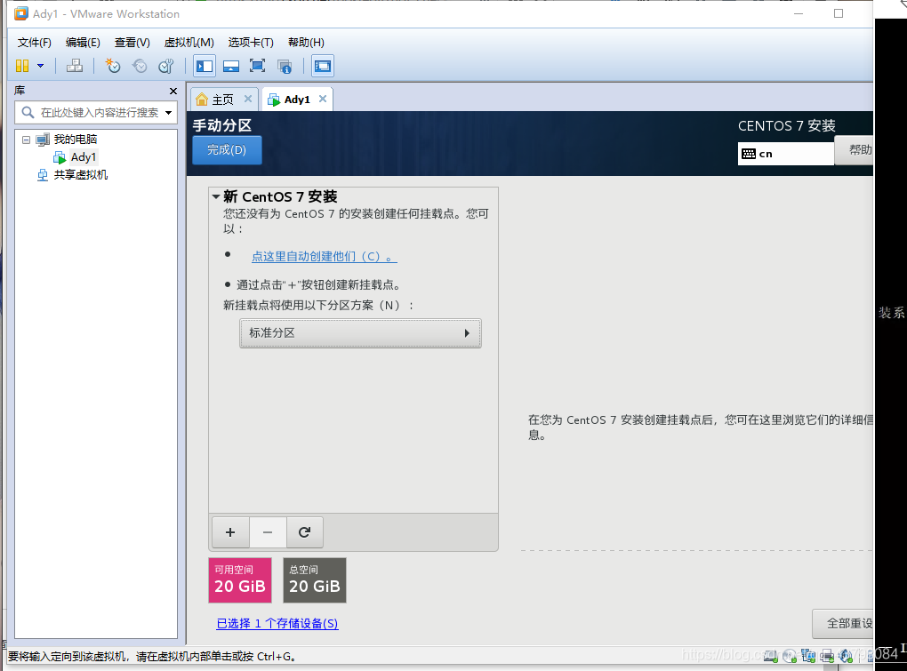Click the sound card status icon

click(846, 656)
